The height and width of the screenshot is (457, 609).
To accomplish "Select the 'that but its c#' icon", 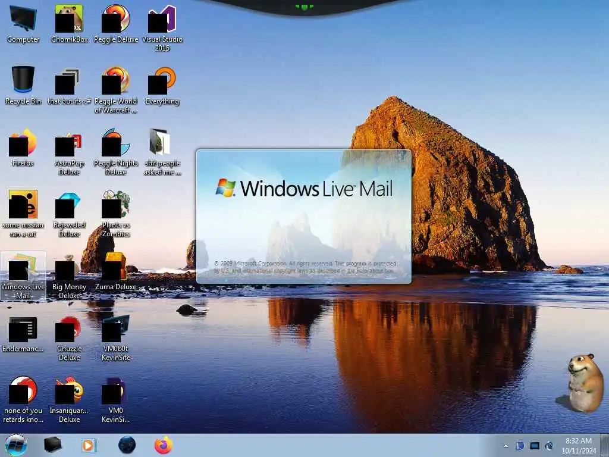I will pos(69,86).
